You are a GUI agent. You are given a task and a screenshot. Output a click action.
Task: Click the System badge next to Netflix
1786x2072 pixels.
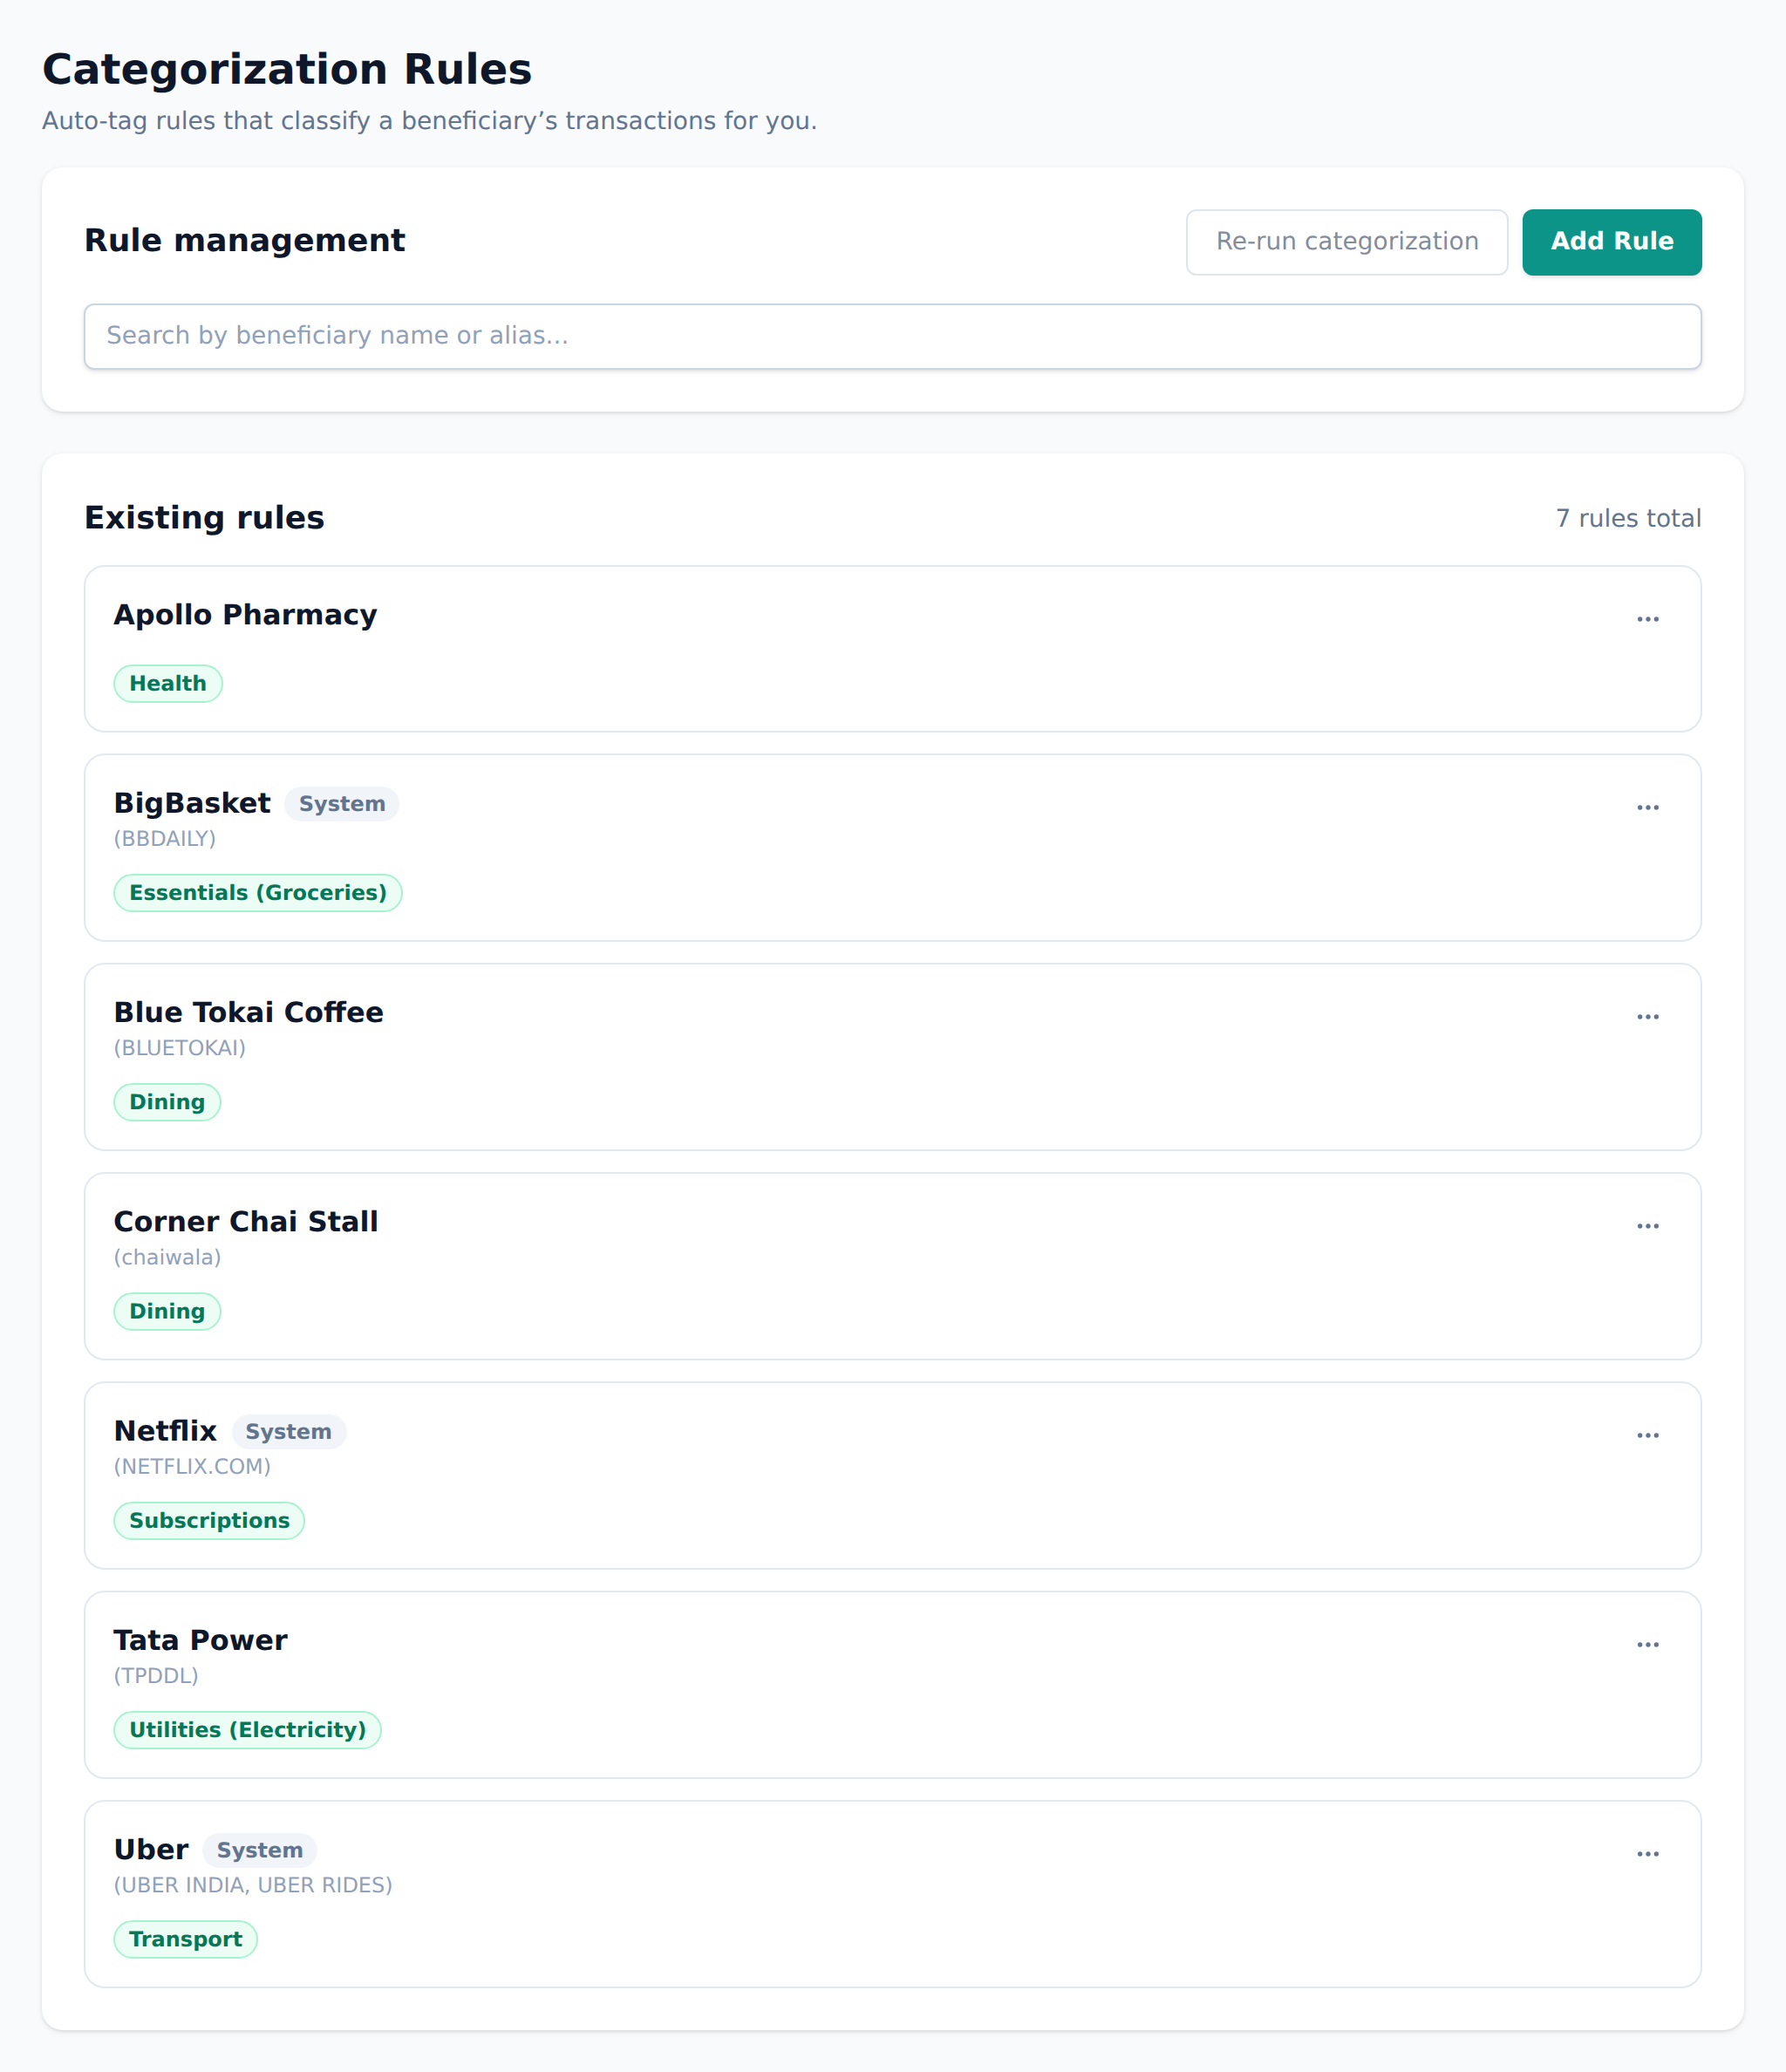click(x=289, y=1432)
